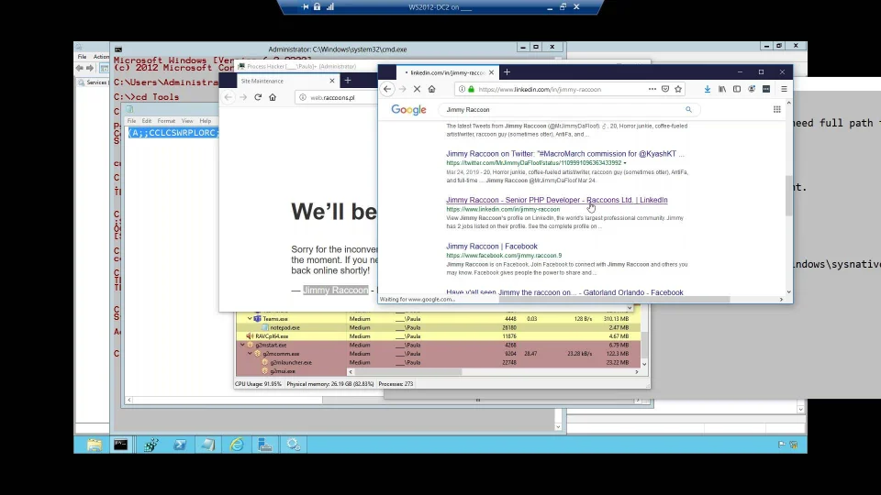Image resolution: width=881 pixels, height=495 pixels.
Task: Open Command Prompt from the taskbar
Action: (121, 445)
